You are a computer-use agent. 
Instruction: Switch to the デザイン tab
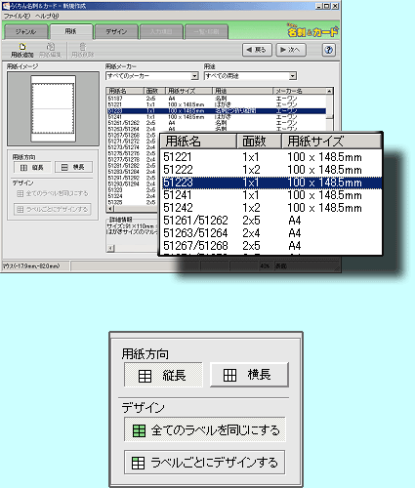coord(116,32)
